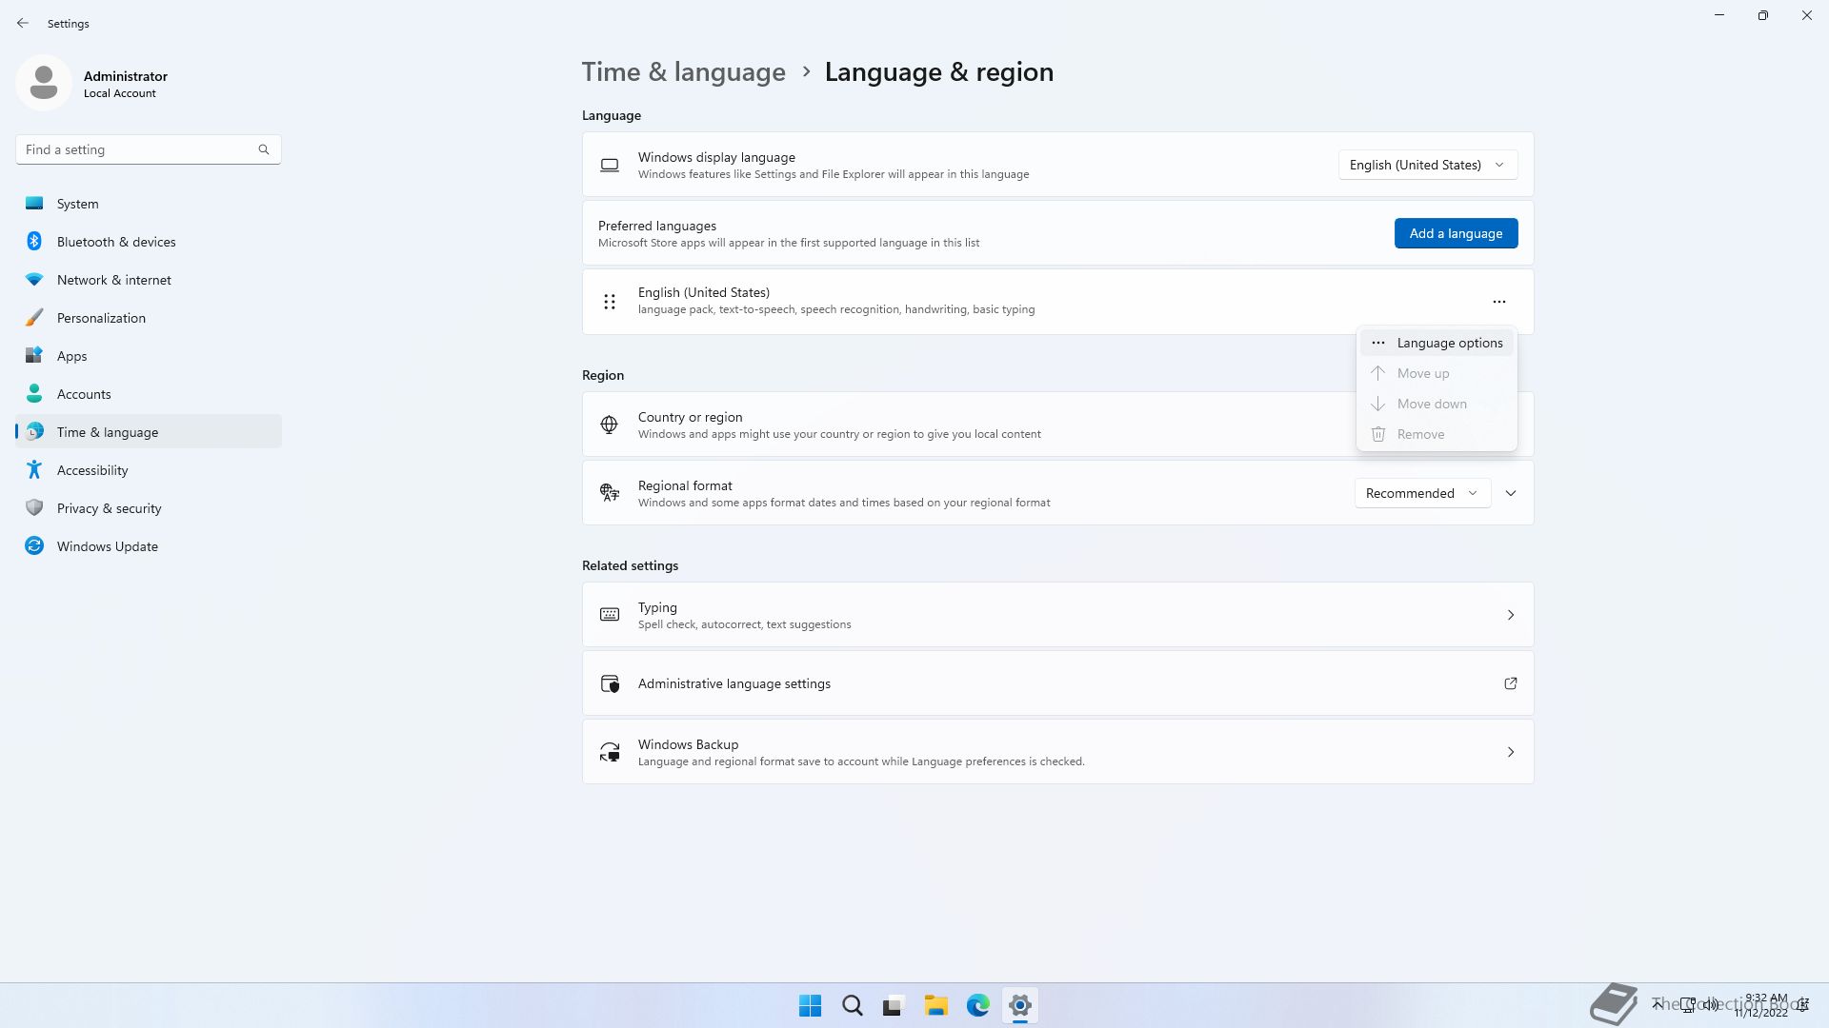Open Accessibility settings in sidebar
Image resolution: width=1829 pixels, height=1028 pixels.
(x=92, y=470)
